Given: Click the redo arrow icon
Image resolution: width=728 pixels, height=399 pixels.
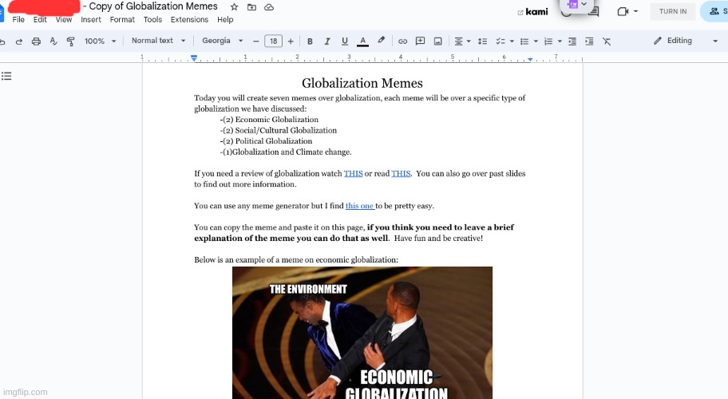Looking at the screenshot, I should [x=19, y=41].
